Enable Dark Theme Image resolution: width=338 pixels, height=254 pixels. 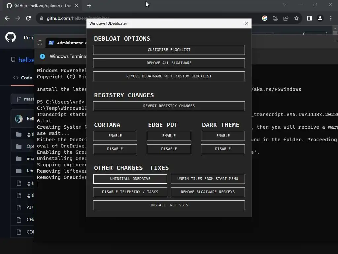point(223,136)
